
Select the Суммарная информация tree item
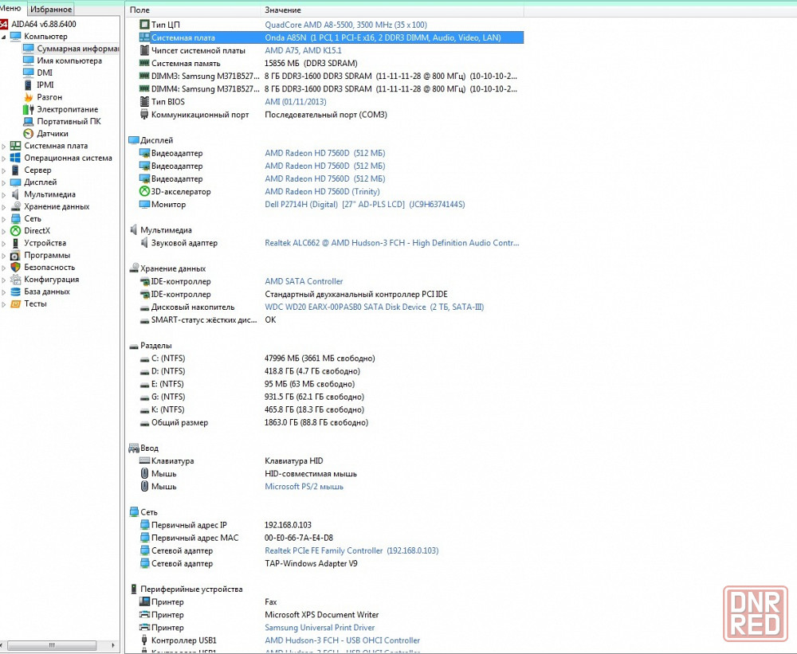77,49
